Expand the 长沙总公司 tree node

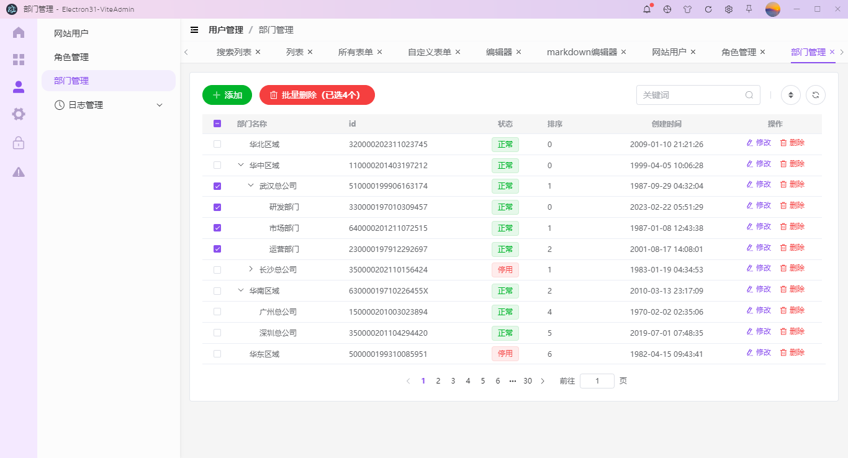[250, 269]
